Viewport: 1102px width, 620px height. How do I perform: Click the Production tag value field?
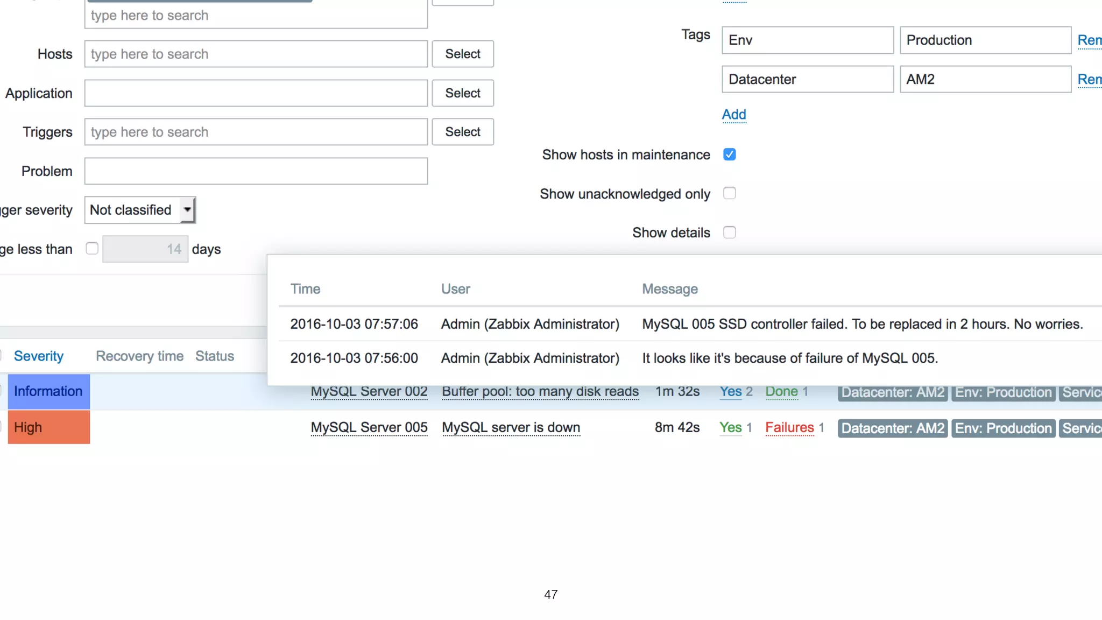click(985, 40)
